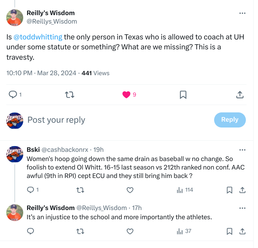
Task: Like Bski's reply about women's hoop
Action: 130,190
